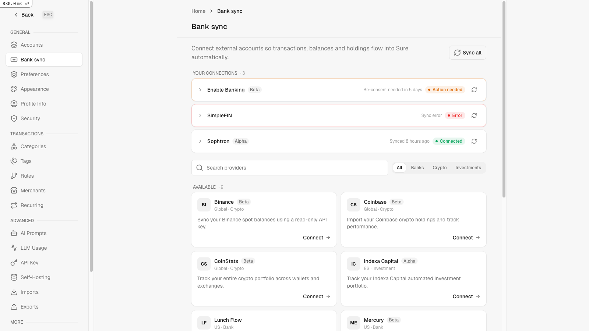Show only Investments providers
Screen dimensions: 589x331
point(468,168)
